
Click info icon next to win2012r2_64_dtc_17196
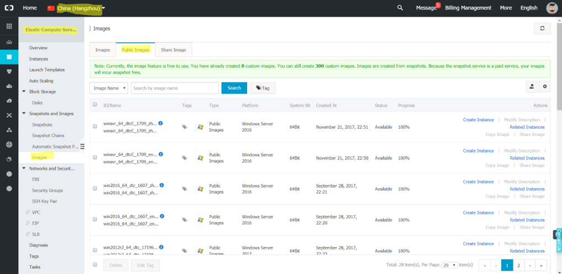click(161, 247)
